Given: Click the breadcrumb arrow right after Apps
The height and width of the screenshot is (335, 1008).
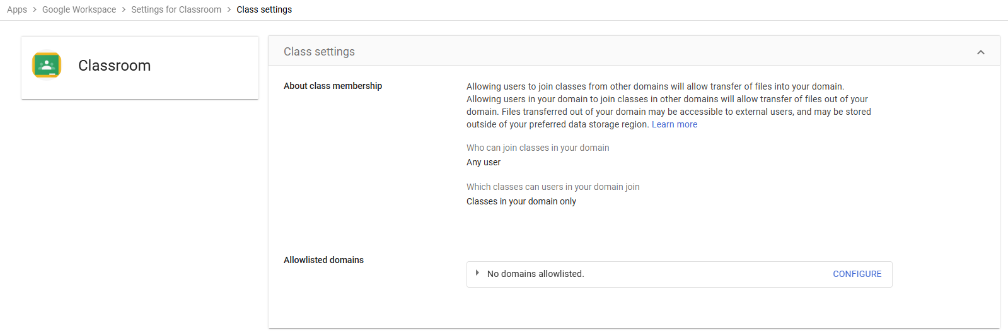Looking at the screenshot, I should [x=35, y=9].
